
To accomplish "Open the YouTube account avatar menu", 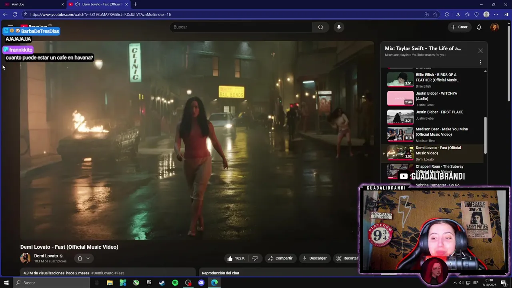I will tap(495, 27).
